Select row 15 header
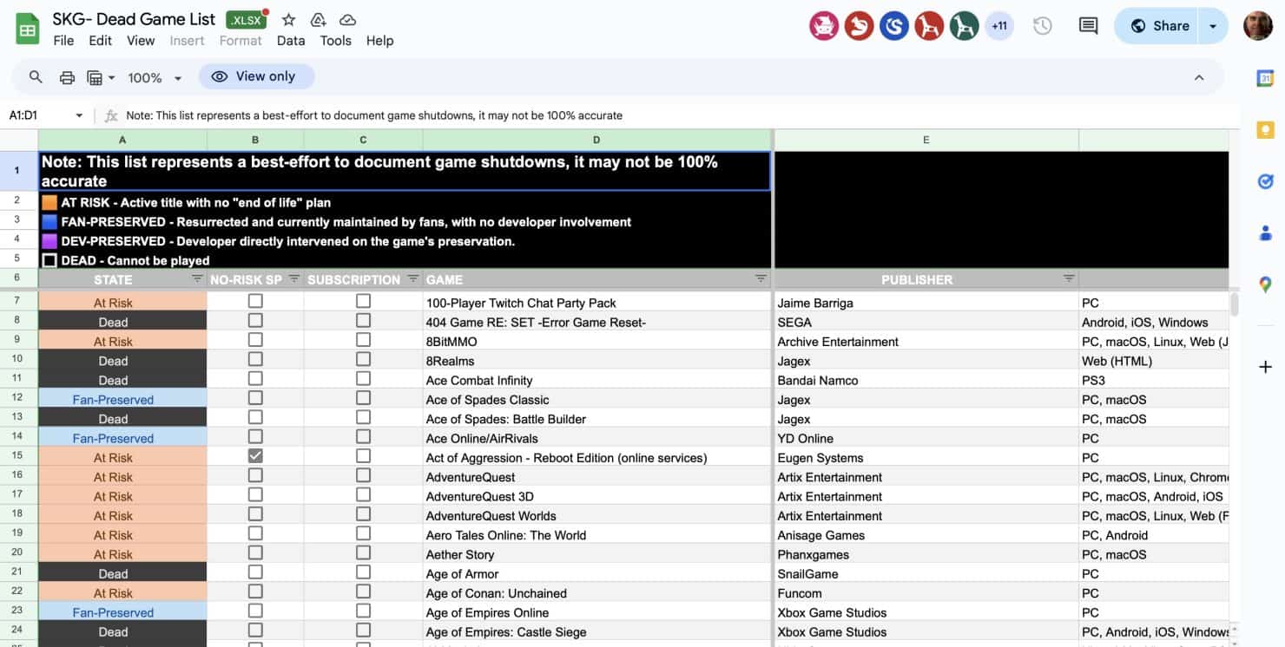Viewport: 1285px width, 647px height. 18,457
